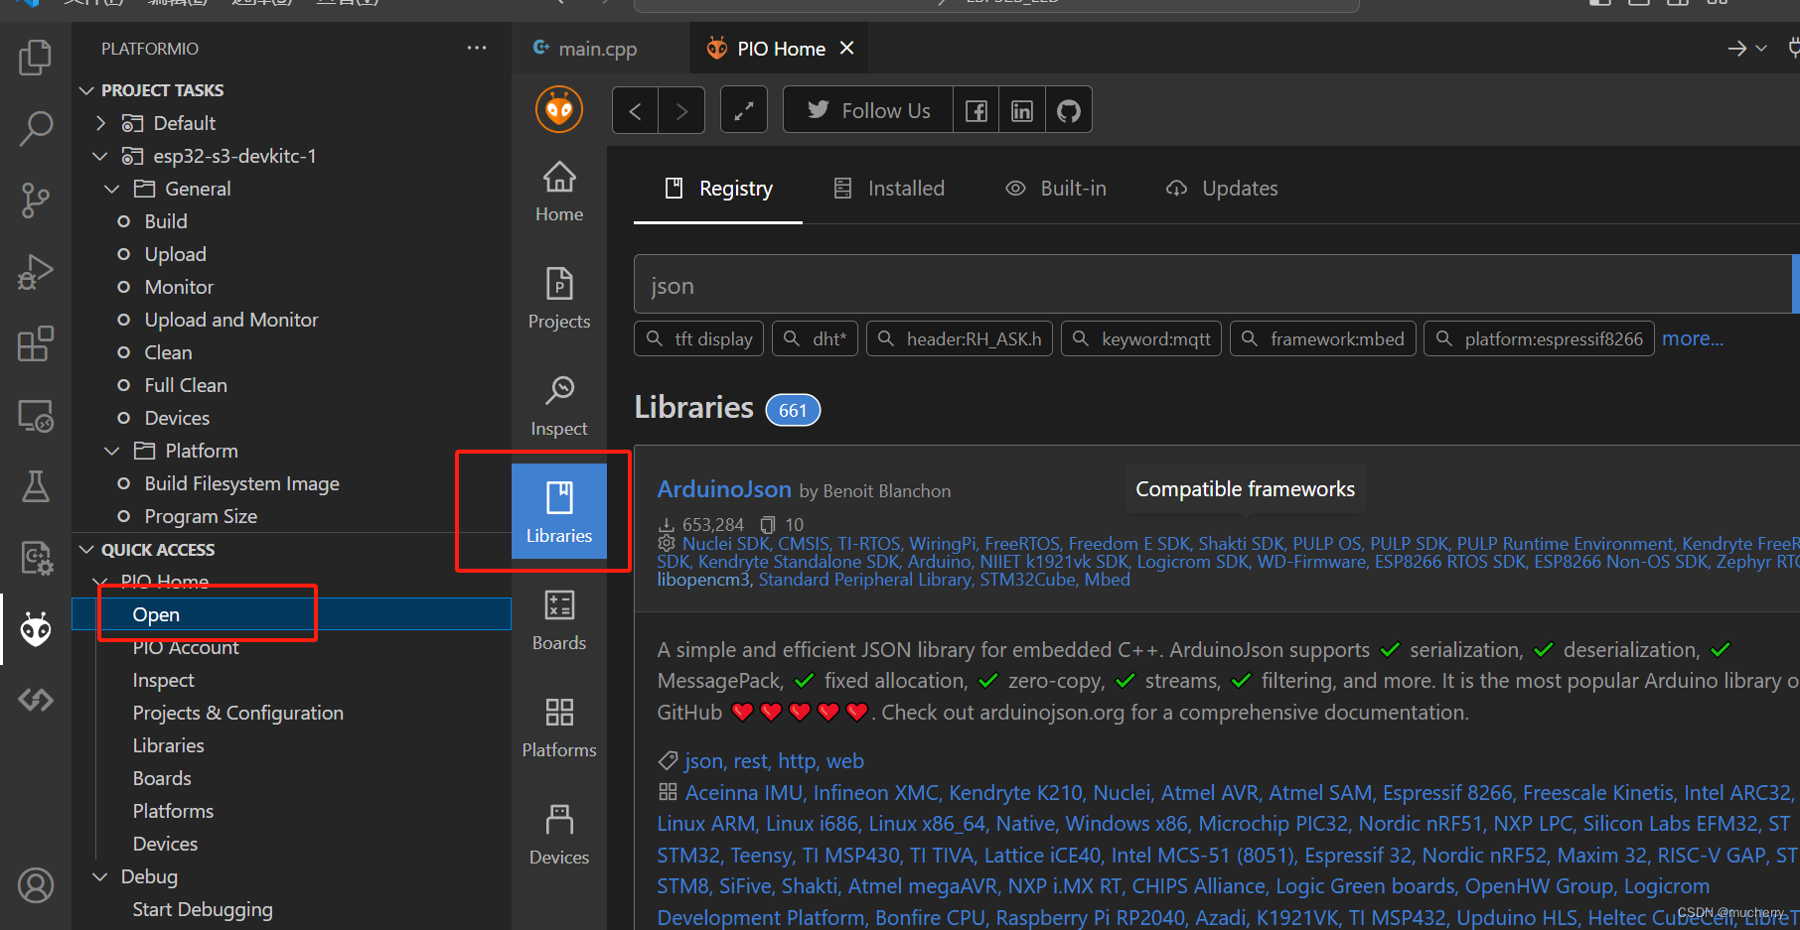Collapse the QUICK ACCESS section
The image size is (1800, 930).
pyautogui.click(x=87, y=550)
